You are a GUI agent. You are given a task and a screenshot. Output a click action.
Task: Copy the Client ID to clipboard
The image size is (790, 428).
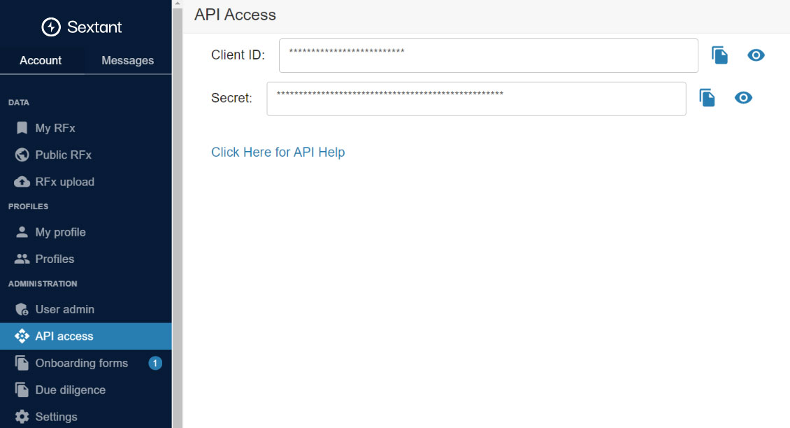719,55
